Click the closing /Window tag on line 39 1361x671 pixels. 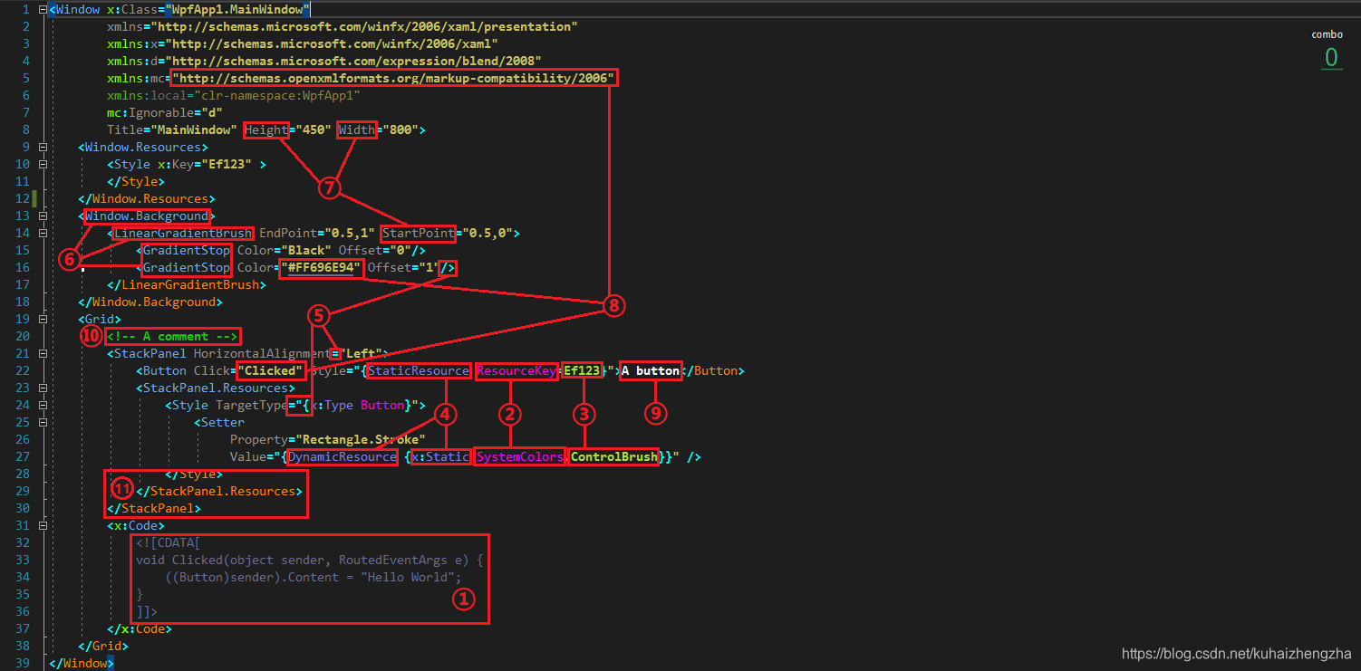82,664
